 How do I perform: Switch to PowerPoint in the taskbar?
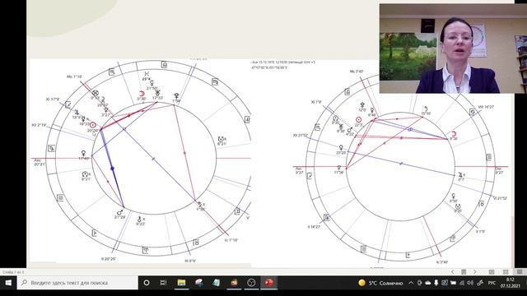[x=268, y=283]
